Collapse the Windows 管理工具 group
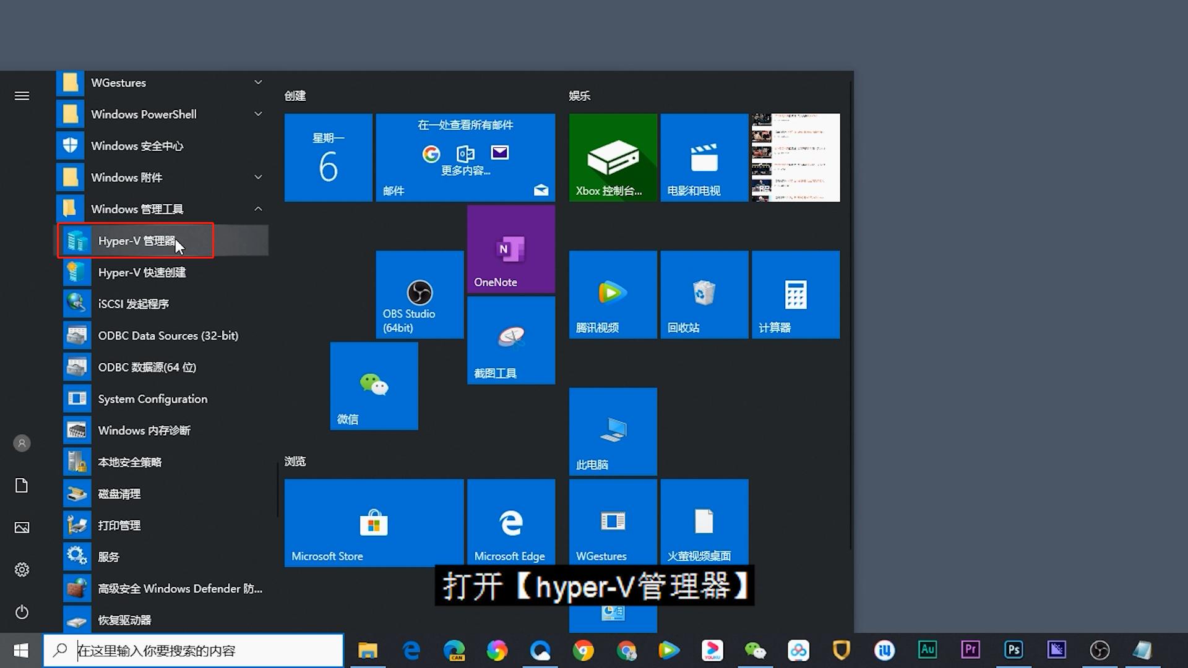The width and height of the screenshot is (1188, 668). click(258, 208)
